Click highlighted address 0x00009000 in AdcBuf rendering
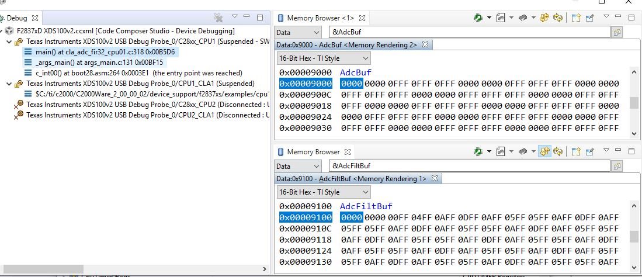 (x=306, y=84)
